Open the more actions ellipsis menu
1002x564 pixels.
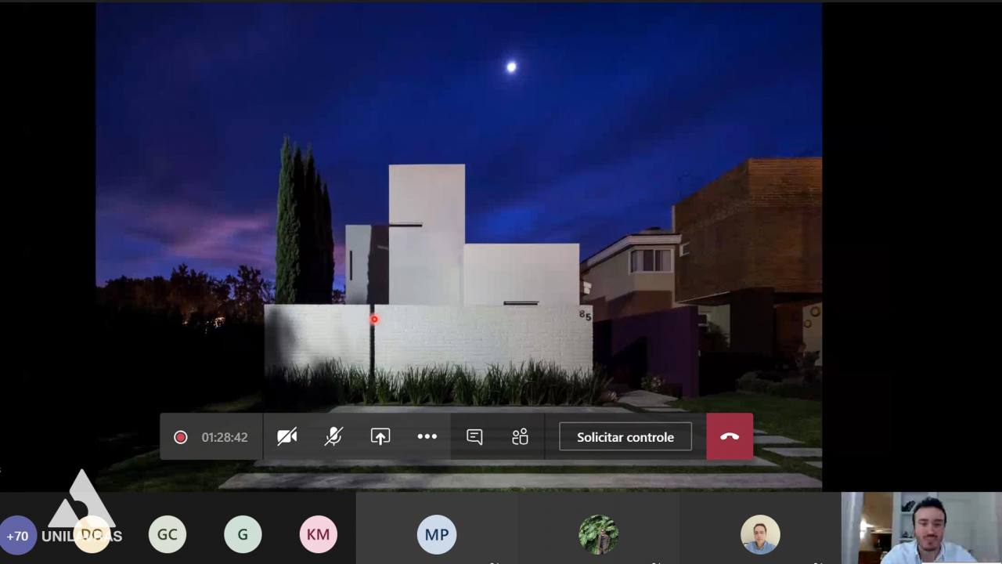pos(427,437)
